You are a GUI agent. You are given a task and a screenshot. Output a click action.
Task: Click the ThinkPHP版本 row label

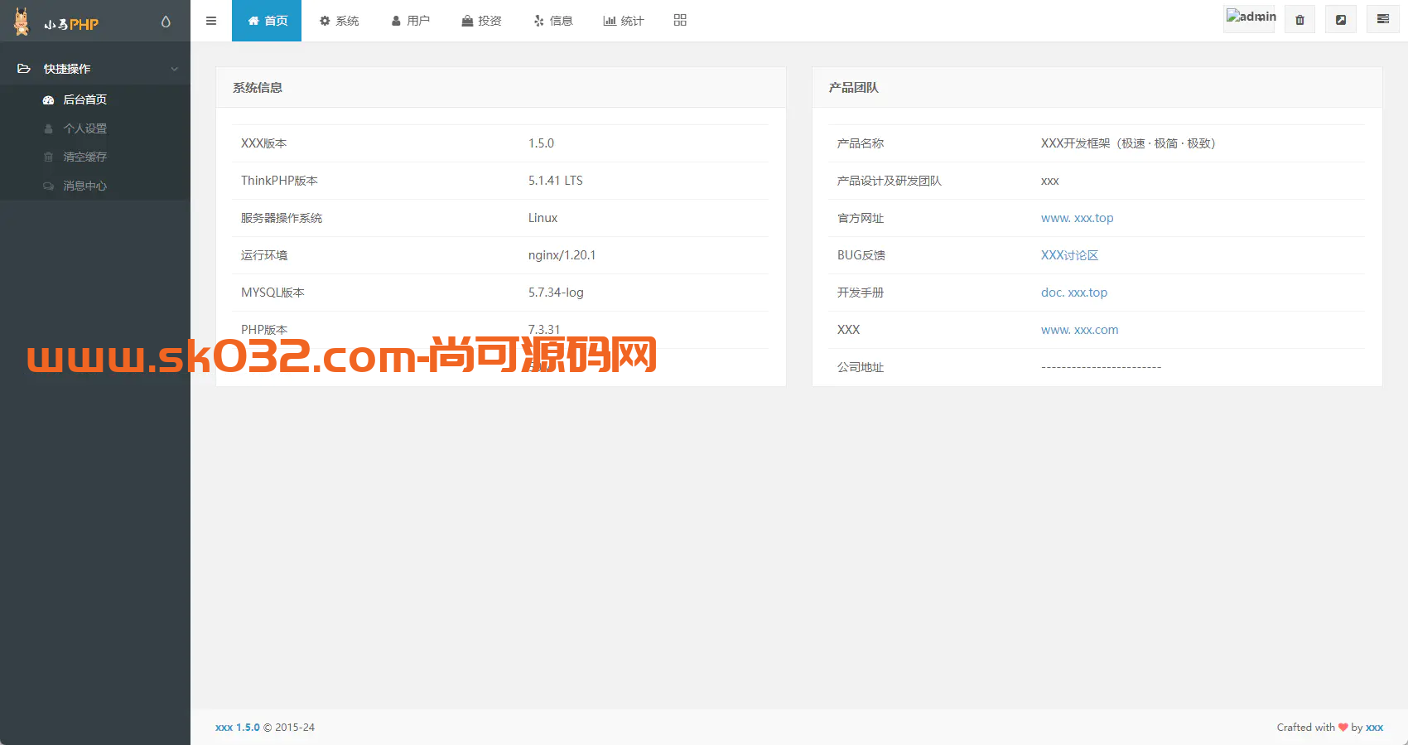point(279,181)
